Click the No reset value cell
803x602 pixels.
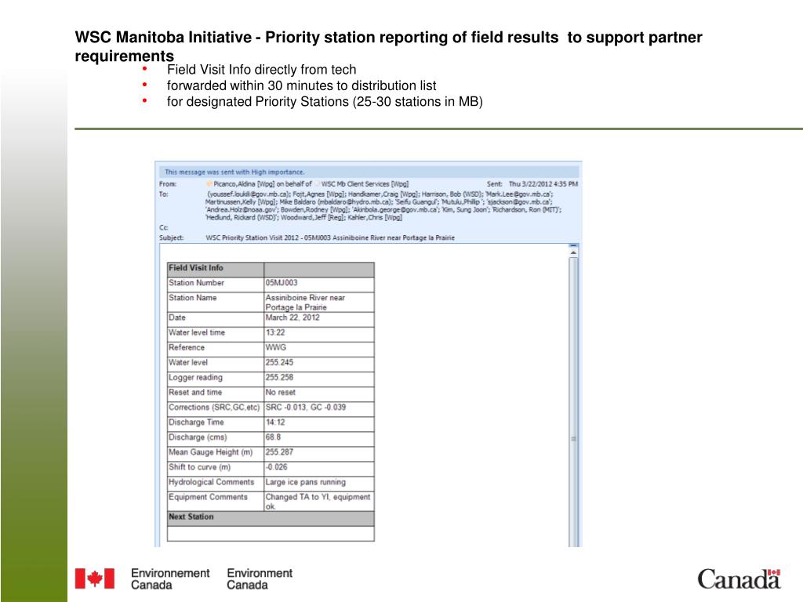[x=319, y=393]
